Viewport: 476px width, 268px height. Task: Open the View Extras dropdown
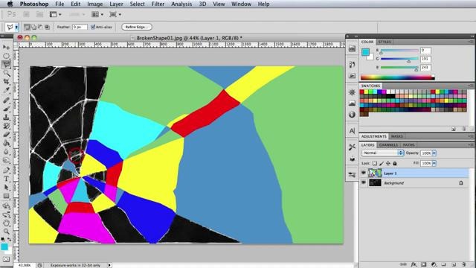tap(55, 15)
